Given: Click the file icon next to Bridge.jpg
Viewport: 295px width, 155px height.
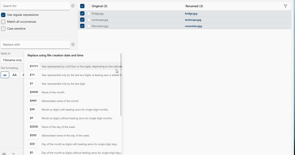Looking at the screenshot, I should click(x=89, y=13).
